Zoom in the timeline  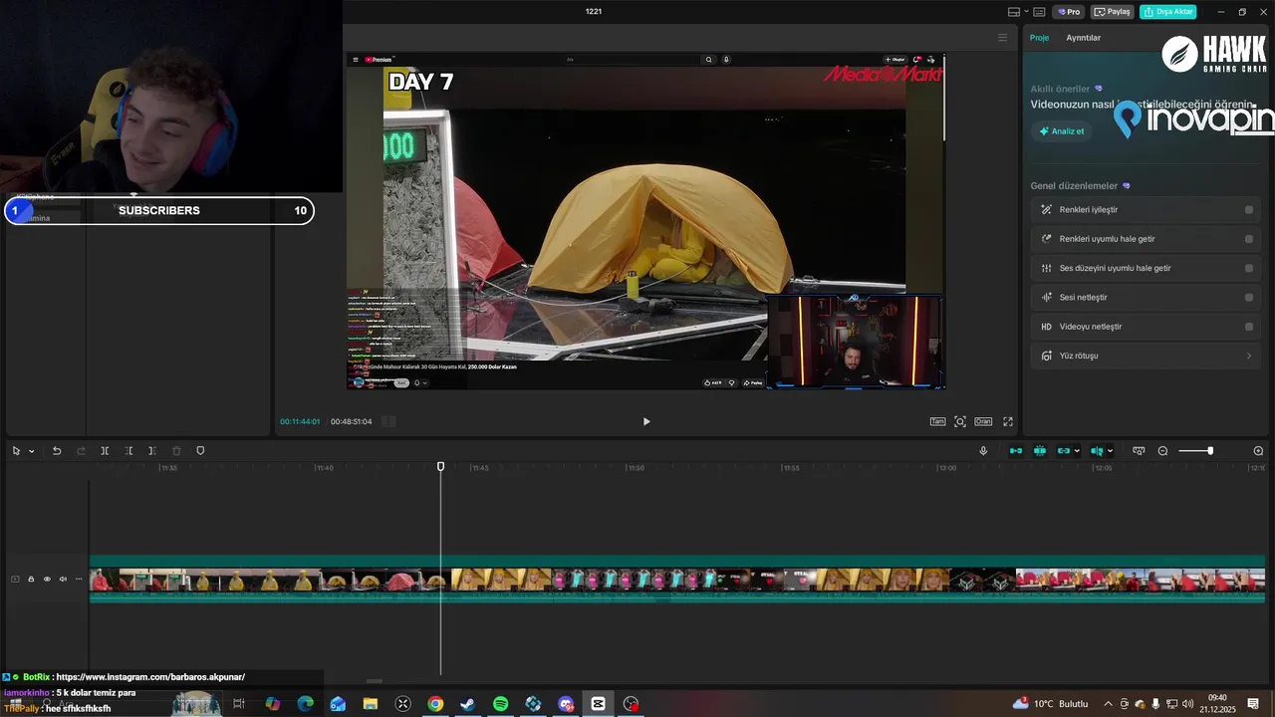click(x=1258, y=451)
